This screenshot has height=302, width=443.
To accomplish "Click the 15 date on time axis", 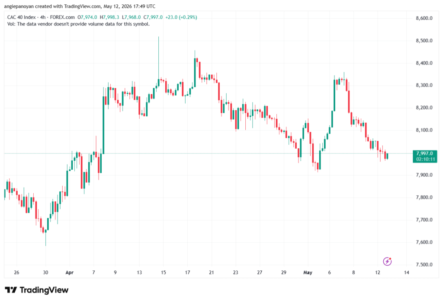I will click(x=163, y=273).
